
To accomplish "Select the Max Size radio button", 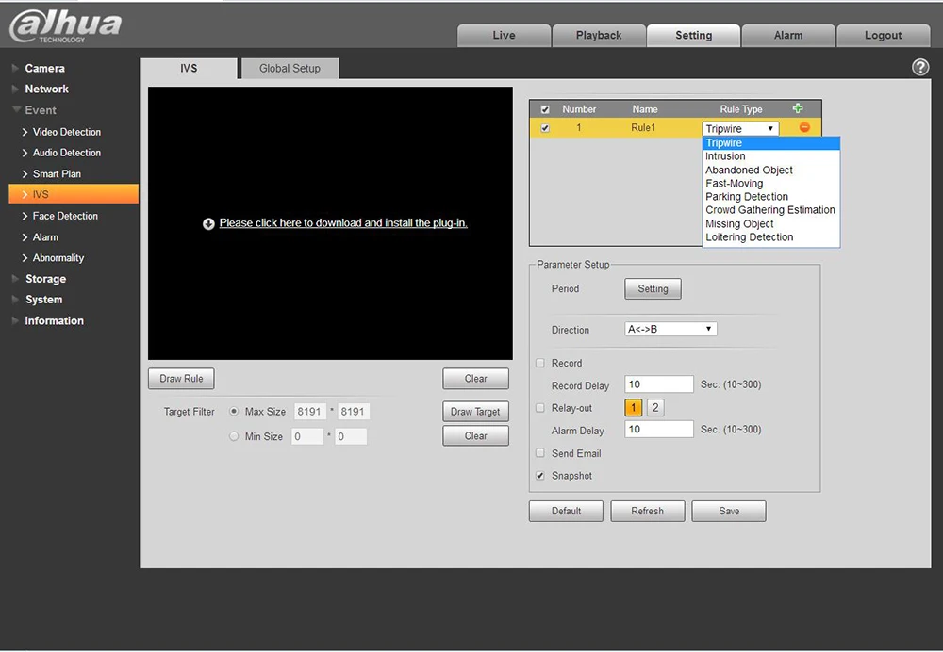I will (x=234, y=412).
